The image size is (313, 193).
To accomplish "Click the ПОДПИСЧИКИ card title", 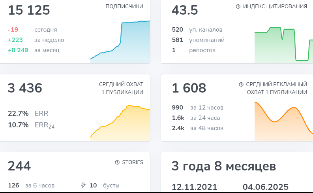I will 124,6.
